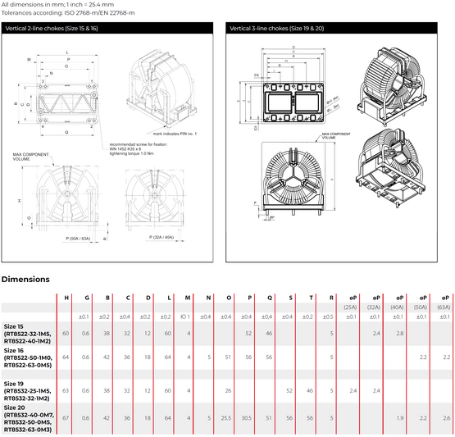
Task: Select the 'WN 1452 K35 x 8' screw spec
Action: [x=125, y=149]
